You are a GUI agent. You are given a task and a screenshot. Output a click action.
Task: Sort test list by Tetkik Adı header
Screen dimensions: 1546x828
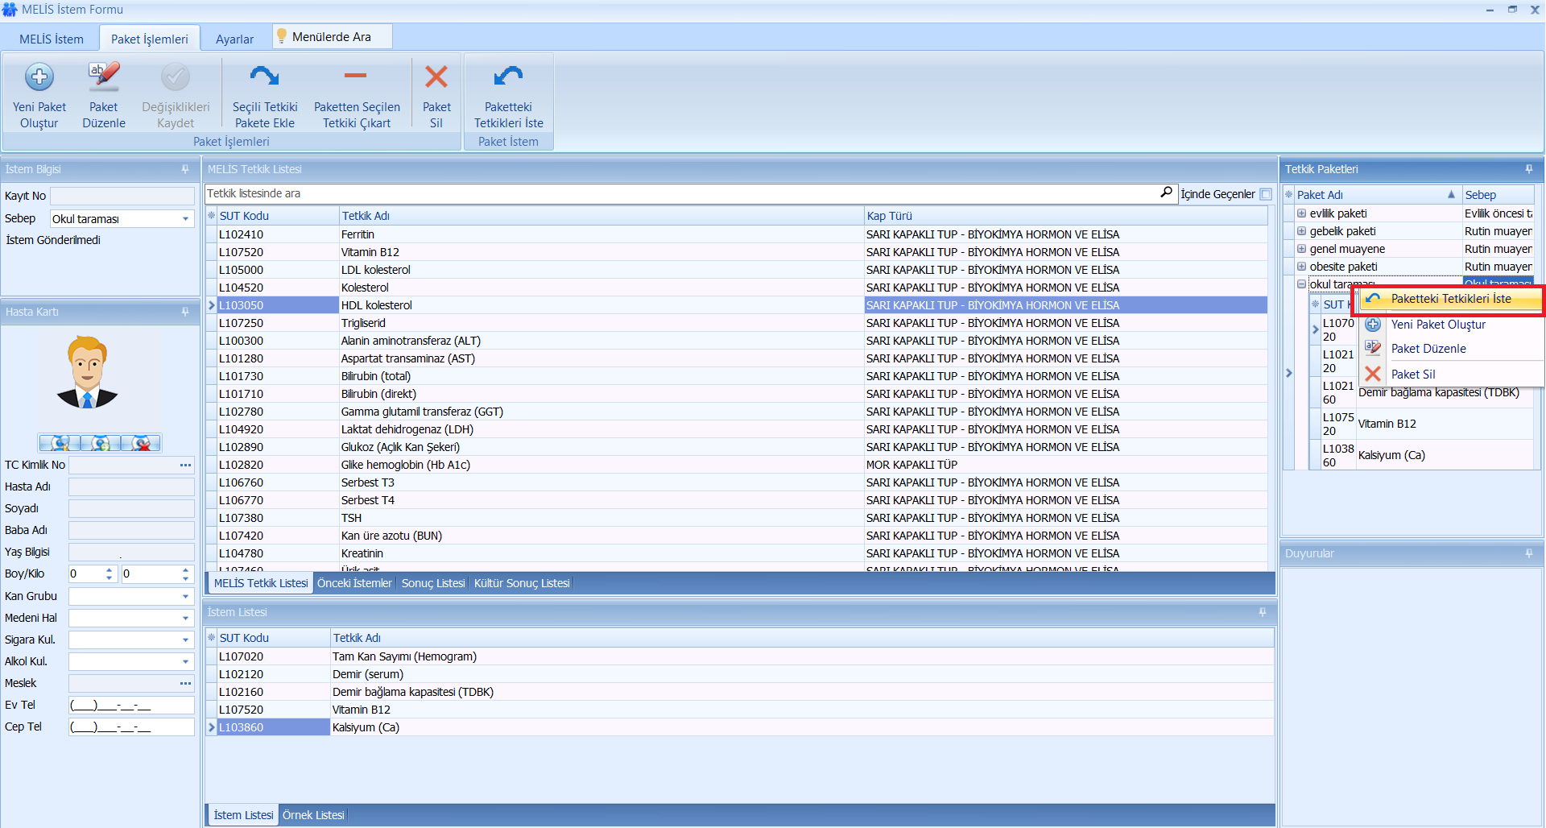coord(601,216)
